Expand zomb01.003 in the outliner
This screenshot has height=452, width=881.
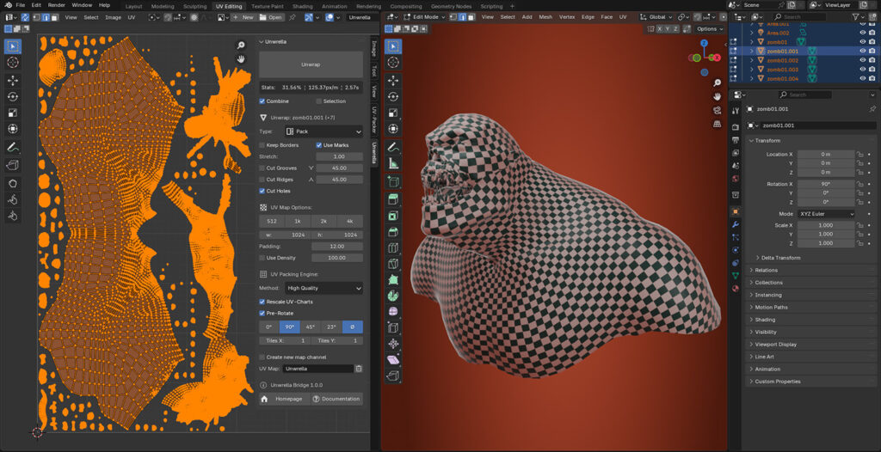pyautogui.click(x=751, y=69)
